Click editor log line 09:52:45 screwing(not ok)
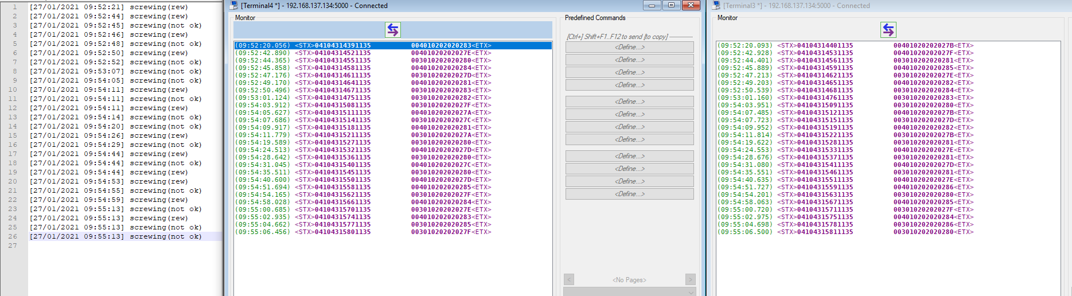Image resolution: width=1072 pixels, height=296 pixels. pyautogui.click(x=116, y=25)
